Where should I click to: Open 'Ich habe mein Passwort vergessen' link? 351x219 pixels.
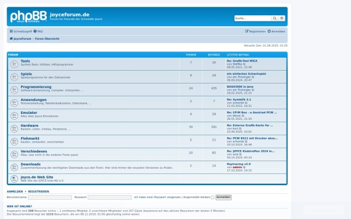click(x=157, y=197)
